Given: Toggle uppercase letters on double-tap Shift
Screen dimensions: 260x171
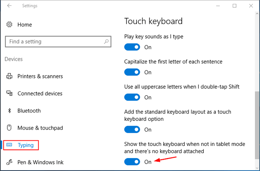Looking at the screenshot, I should point(132,97).
